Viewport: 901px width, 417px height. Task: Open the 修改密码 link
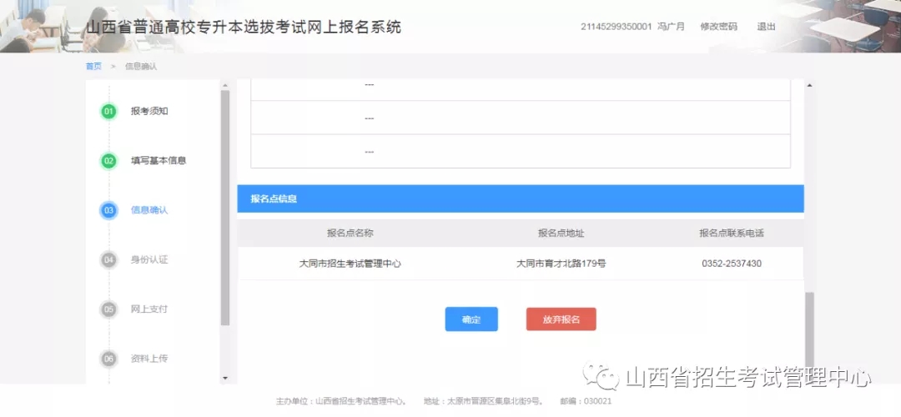tap(718, 27)
